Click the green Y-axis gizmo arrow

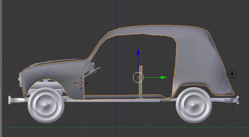[x=163, y=77]
